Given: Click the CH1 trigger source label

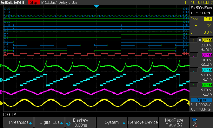Looking at the screenshot, I should coord(208,19).
